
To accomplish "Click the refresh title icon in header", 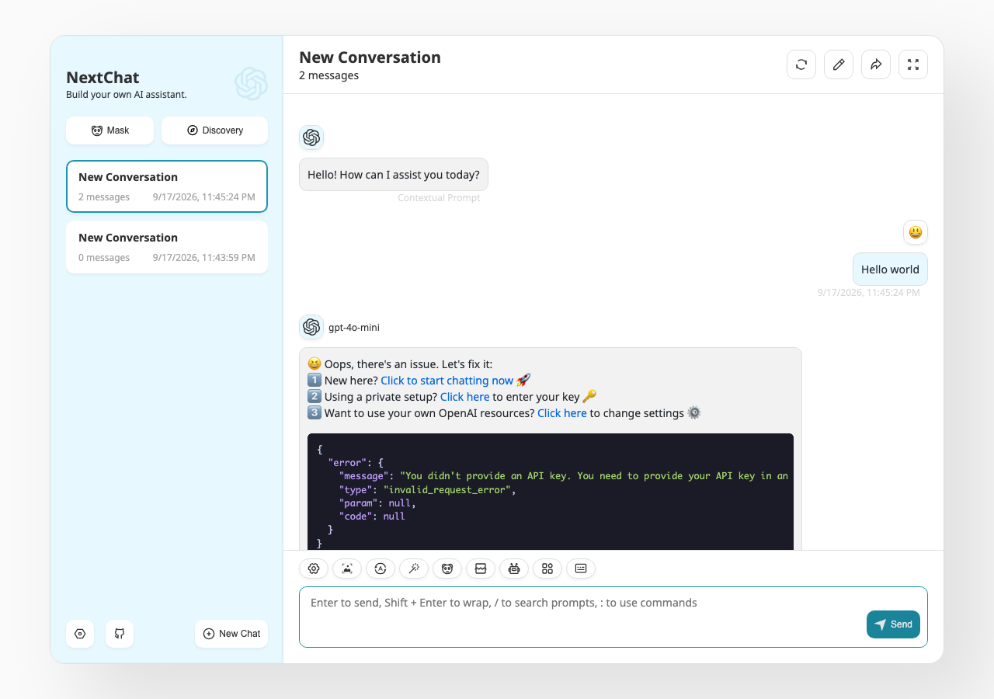I will click(801, 64).
